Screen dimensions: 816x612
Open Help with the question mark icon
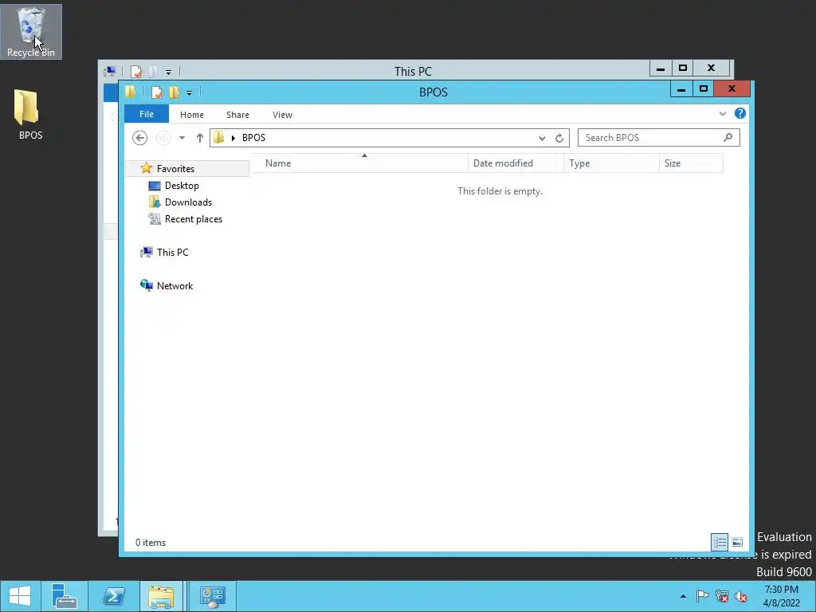740,113
